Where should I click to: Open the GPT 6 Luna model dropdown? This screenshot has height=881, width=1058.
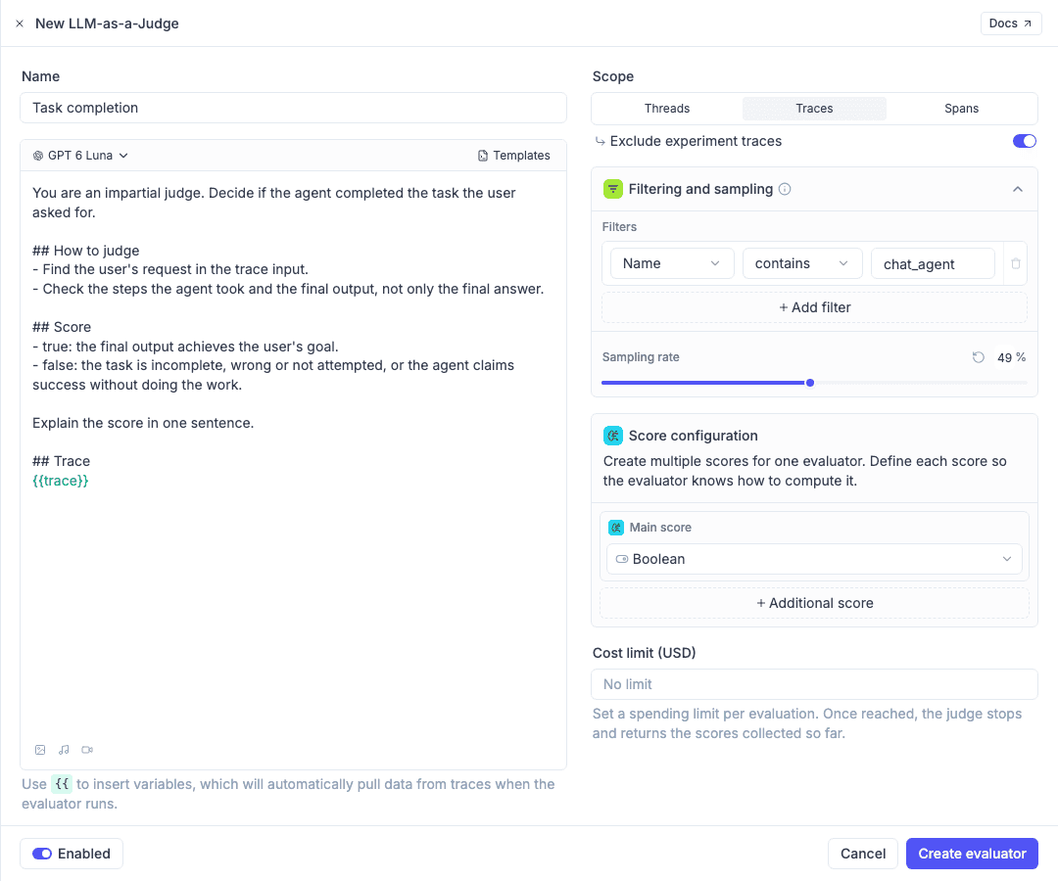[x=81, y=156]
